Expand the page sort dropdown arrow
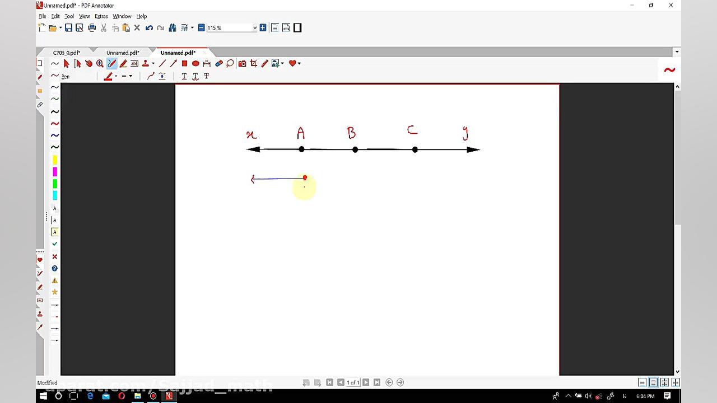Screen dimensions: 717x403 coord(192,27)
